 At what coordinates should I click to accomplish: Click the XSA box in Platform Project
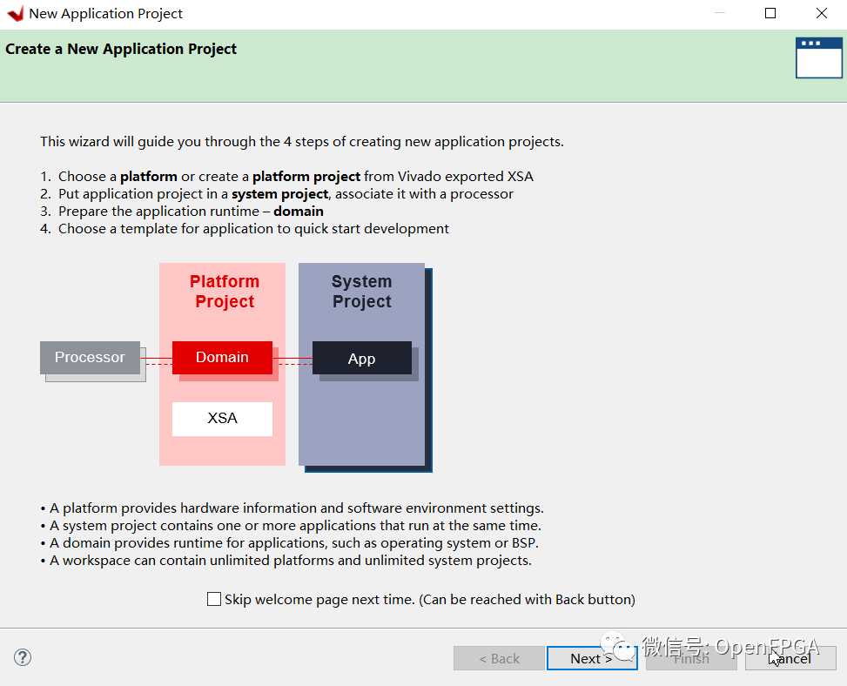pyautogui.click(x=222, y=419)
